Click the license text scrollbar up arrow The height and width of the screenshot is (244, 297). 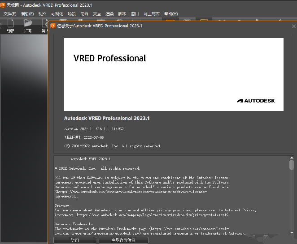click(292, 158)
